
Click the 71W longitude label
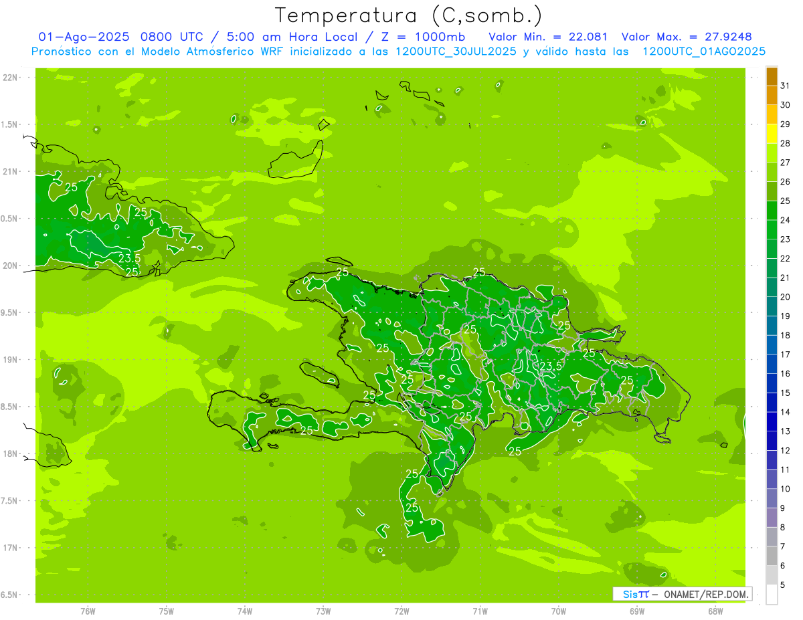tap(480, 611)
